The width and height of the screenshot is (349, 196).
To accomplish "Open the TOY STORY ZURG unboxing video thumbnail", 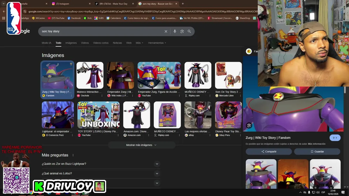I will click(x=98, y=115).
